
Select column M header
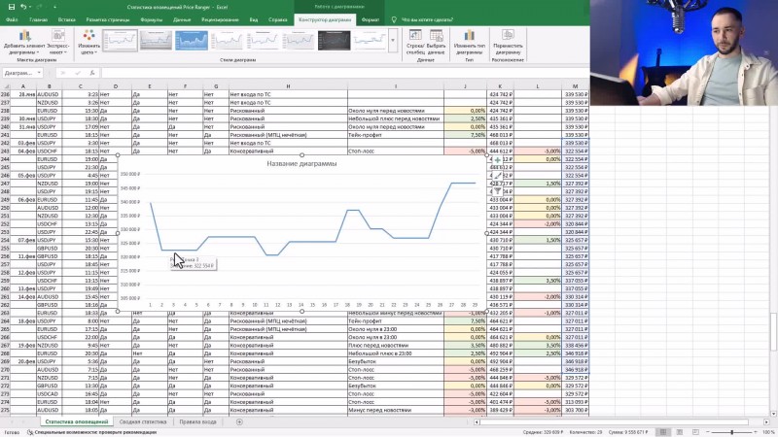tap(575, 86)
